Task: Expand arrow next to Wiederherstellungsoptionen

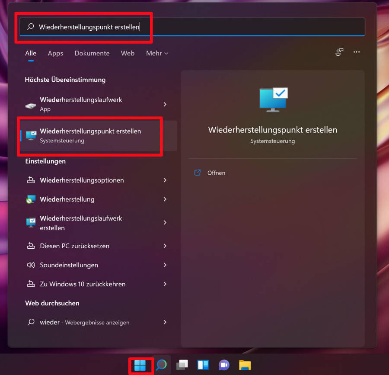Action: [165, 180]
